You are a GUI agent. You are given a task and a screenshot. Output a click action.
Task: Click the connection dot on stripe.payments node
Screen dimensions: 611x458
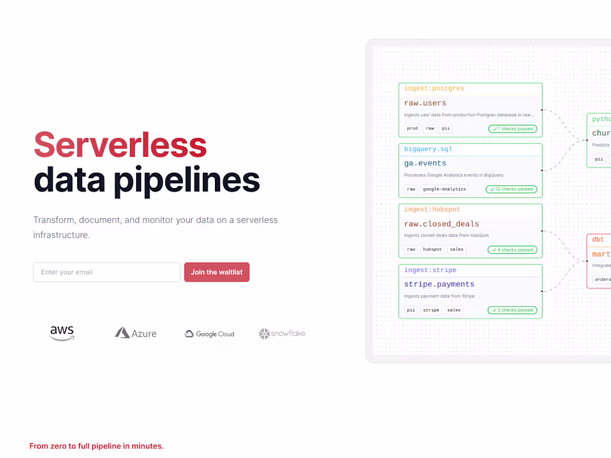click(x=543, y=291)
